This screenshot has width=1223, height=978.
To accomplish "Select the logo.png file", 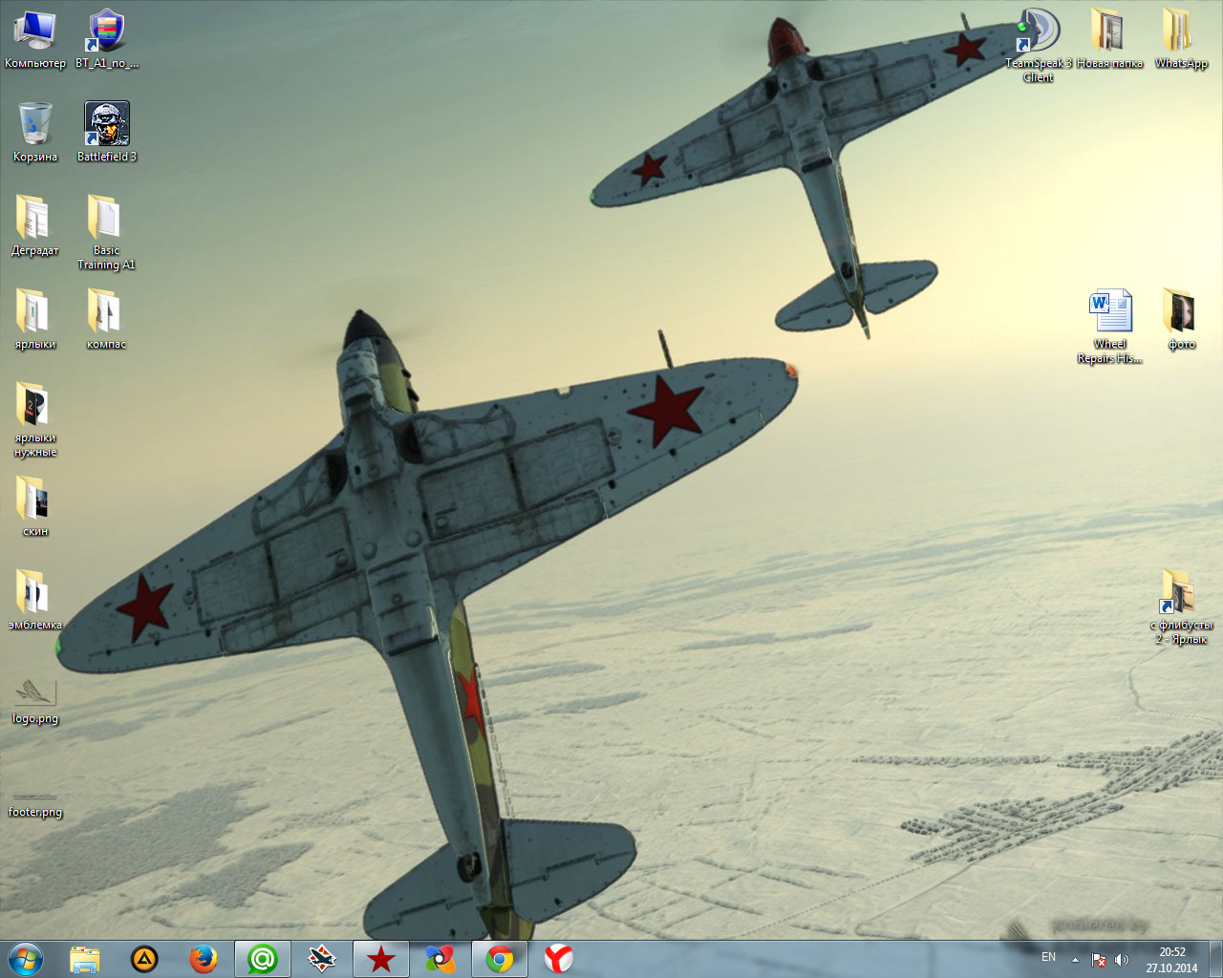I will tap(35, 702).
